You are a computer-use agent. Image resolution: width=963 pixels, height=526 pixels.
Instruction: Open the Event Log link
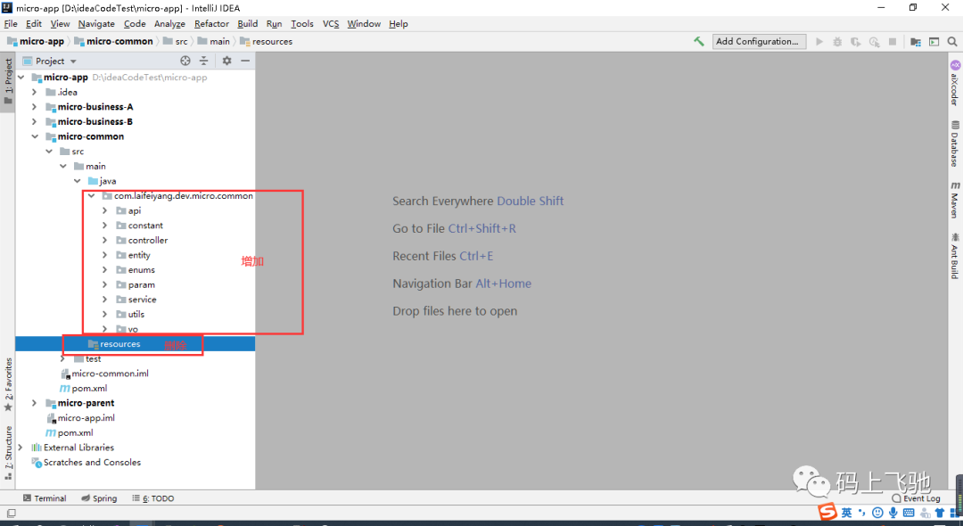click(x=917, y=498)
